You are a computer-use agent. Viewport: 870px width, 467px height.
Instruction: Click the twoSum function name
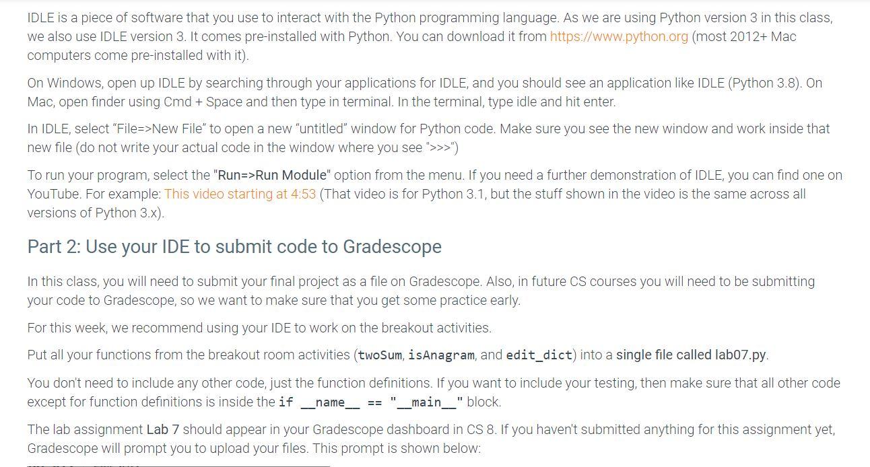click(380, 355)
